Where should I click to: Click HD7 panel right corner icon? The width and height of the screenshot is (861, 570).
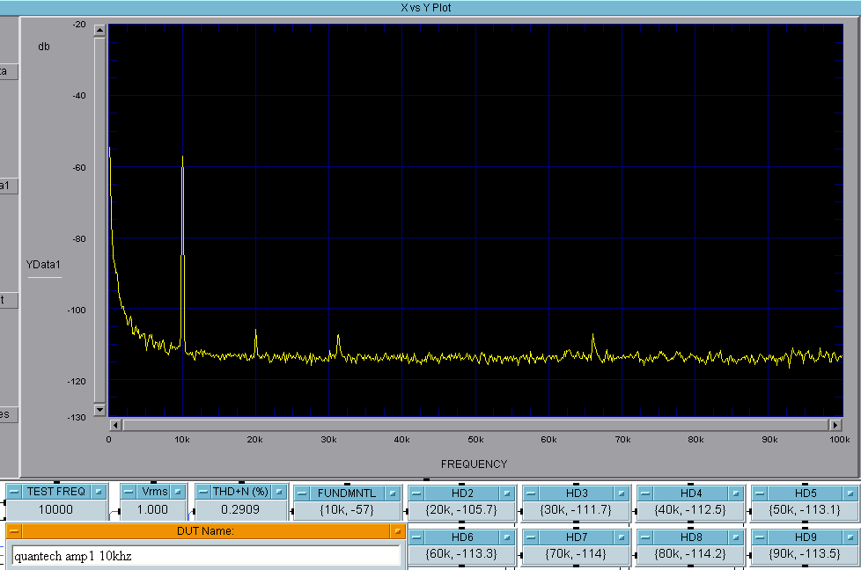pos(621,537)
